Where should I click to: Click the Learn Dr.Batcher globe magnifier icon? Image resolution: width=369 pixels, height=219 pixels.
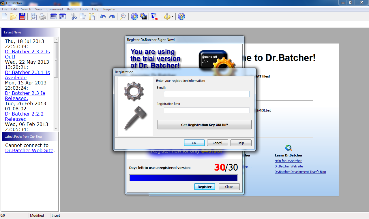click(x=289, y=148)
